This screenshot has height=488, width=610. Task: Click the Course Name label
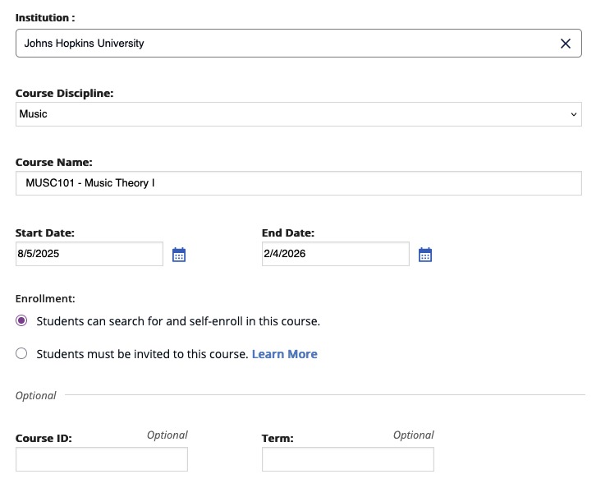(54, 163)
